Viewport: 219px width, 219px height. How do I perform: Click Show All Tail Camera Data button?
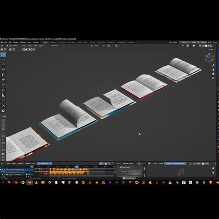click(175, 163)
